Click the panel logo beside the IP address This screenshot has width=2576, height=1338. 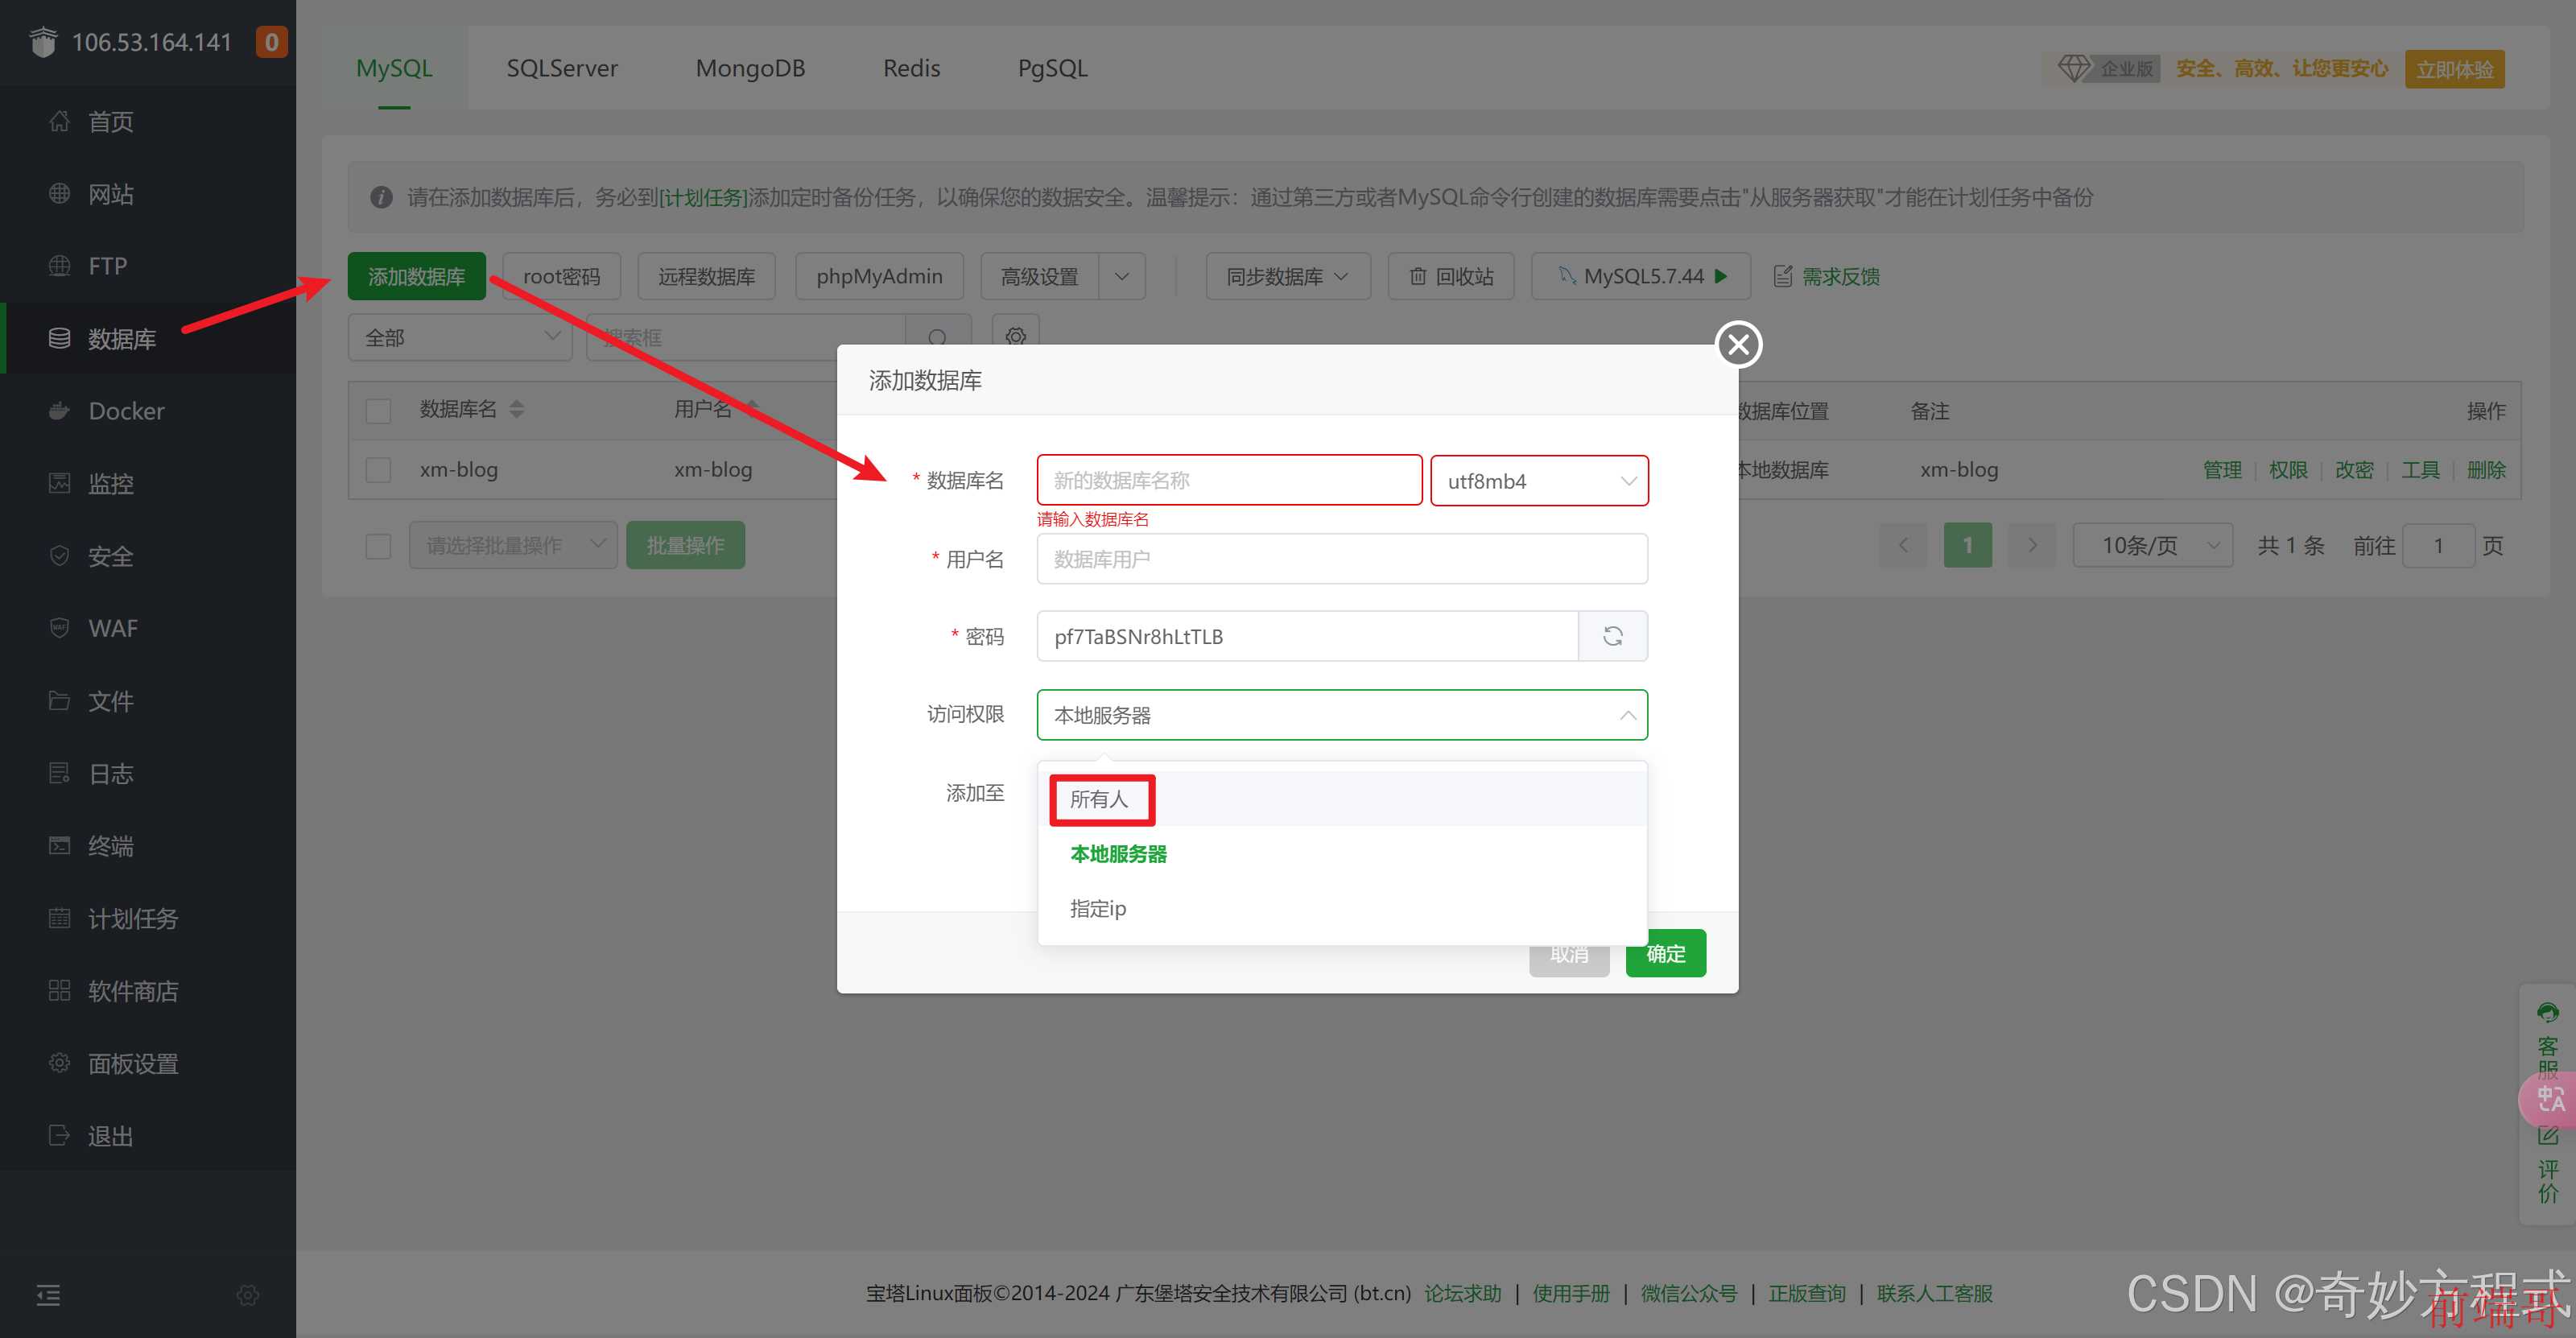43,42
